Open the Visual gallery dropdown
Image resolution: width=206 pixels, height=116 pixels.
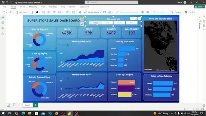click(93, 12)
